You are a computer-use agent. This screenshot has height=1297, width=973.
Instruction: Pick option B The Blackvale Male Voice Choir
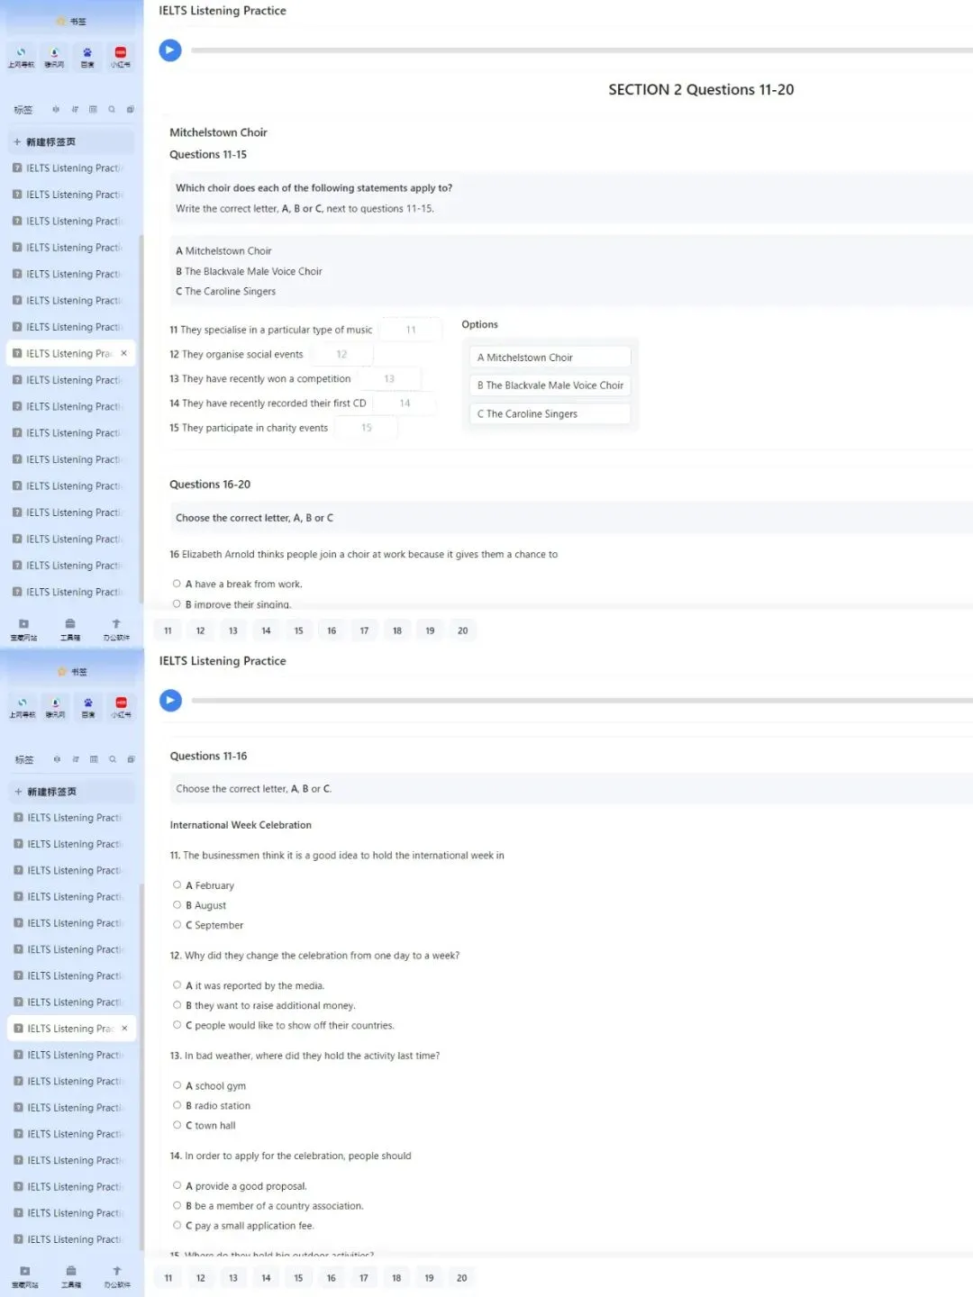(550, 385)
